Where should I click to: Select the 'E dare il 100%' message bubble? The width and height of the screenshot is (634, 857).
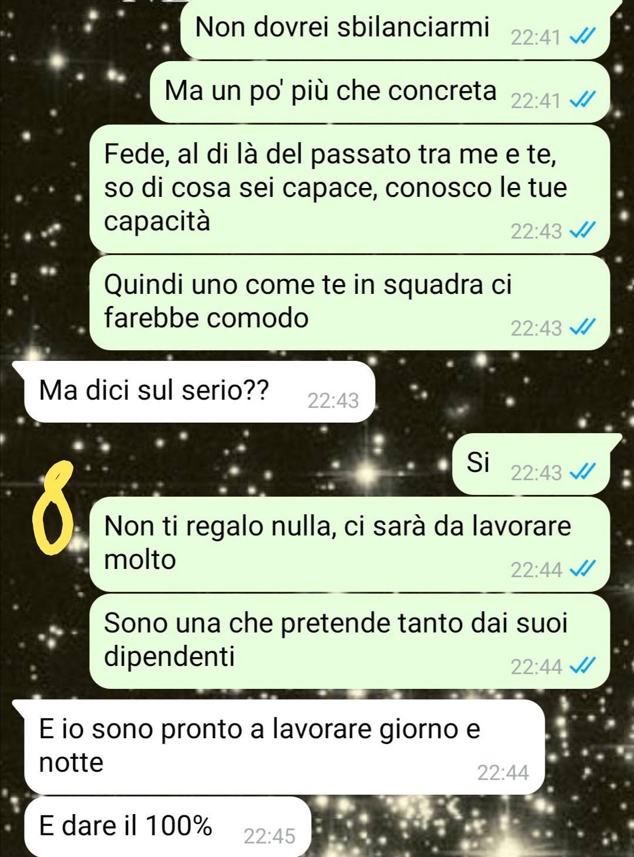click(x=167, y=826)
